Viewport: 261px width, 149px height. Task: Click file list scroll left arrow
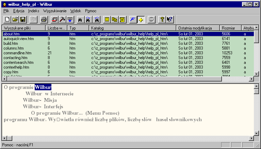4,79
